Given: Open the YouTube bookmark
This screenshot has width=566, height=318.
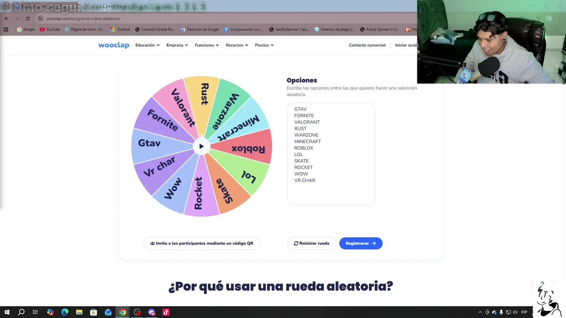Looking at the screenshot, I should [50, 30].
